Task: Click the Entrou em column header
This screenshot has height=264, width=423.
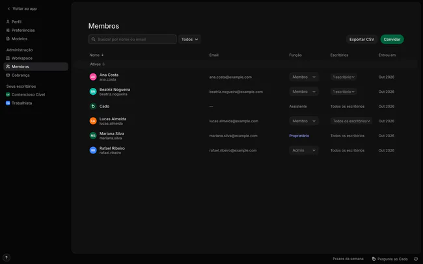Action: [x=387, y=55]
